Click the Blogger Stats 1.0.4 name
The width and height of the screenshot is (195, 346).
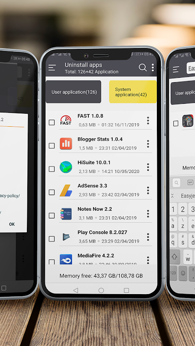click(x=100, y=139)
